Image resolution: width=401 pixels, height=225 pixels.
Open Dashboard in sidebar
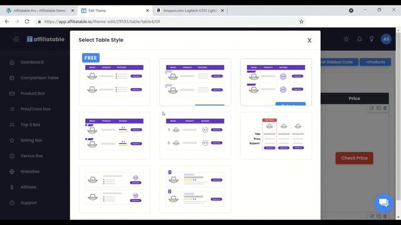[32, 62]
